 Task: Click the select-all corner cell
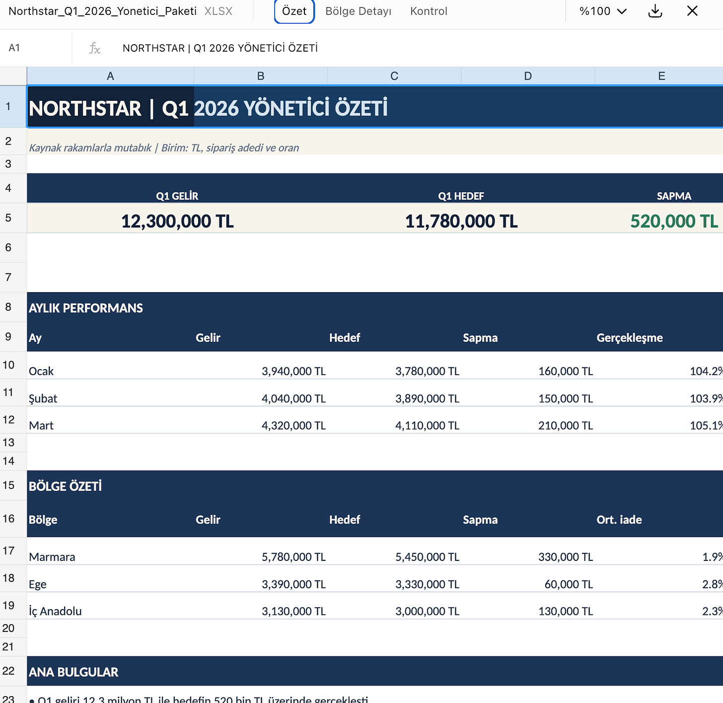tap(13, 76)
